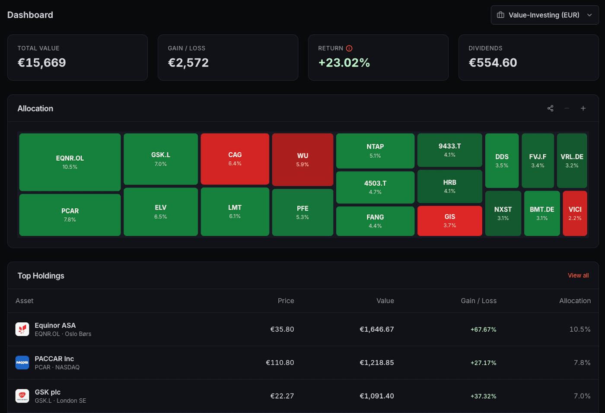Screen dimensions: 605x413
Task: Click the GSK.L tile in allocation map
Action: point(161,159)
